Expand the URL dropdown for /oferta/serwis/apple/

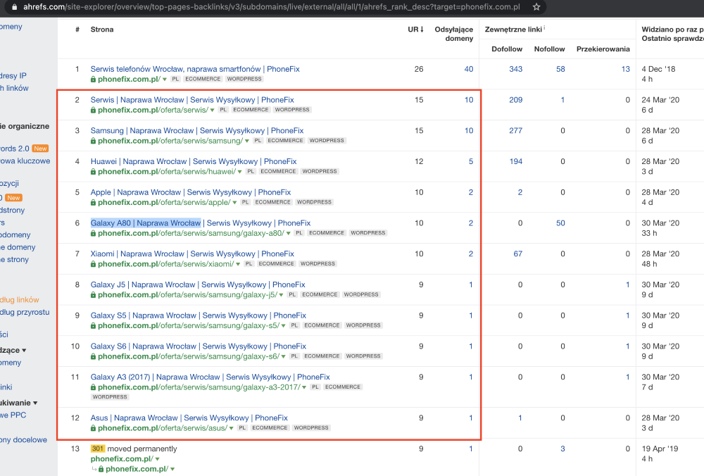tap(234, 203)
